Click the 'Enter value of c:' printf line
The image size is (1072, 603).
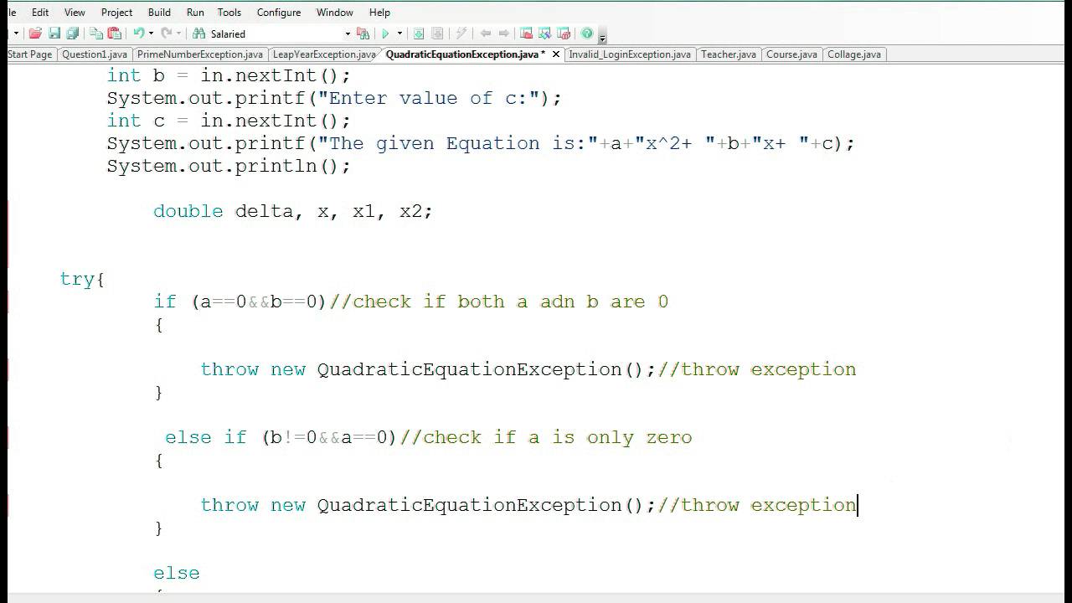click(x=334, y=98)
